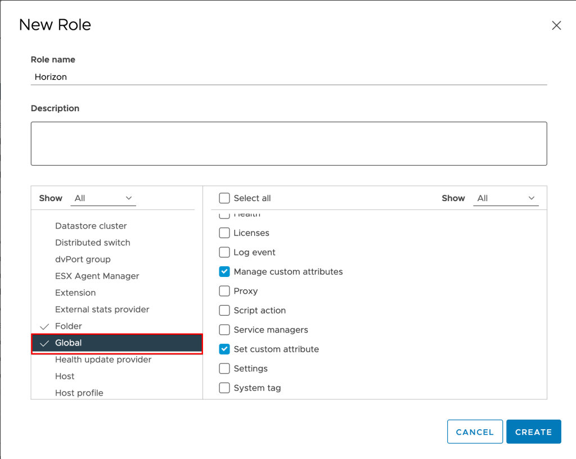Image resolution: width=576 pixels, height=459 pixels.
Task: Check the Select all checkbox
Action: click(224, 198)
